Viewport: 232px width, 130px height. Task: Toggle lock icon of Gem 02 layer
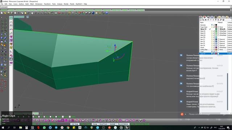coord(214,42)
